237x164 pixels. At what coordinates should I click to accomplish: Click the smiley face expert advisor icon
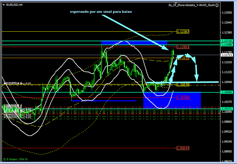(217, 5)
